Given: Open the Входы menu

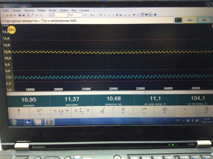Looking at the screenshot, I should pos(52,10).
